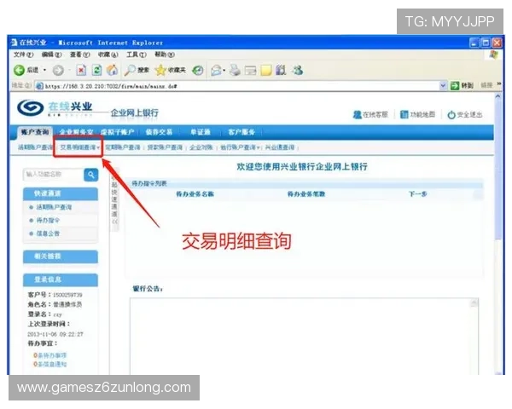Select the 账户查询 tab
512x409 pixels.
tap(35, 132)
